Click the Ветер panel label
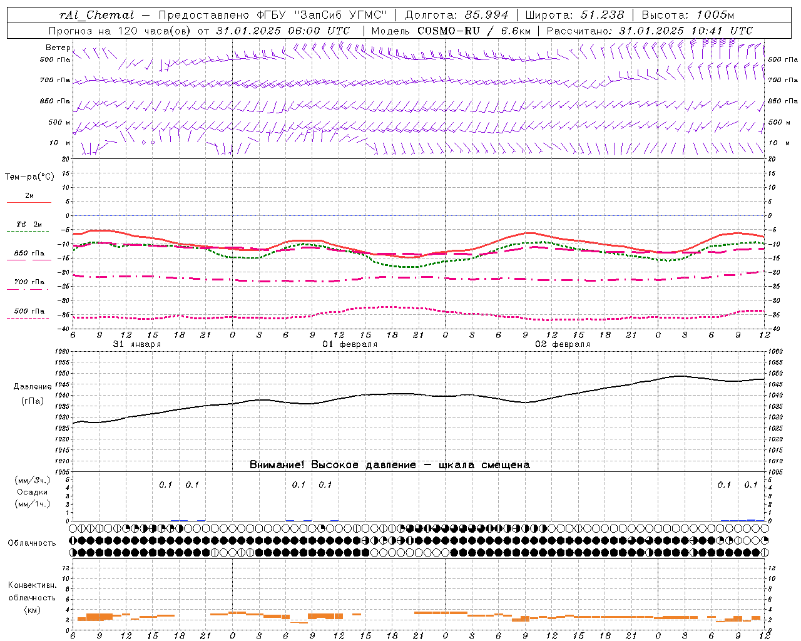 click(x=58, y=48)
